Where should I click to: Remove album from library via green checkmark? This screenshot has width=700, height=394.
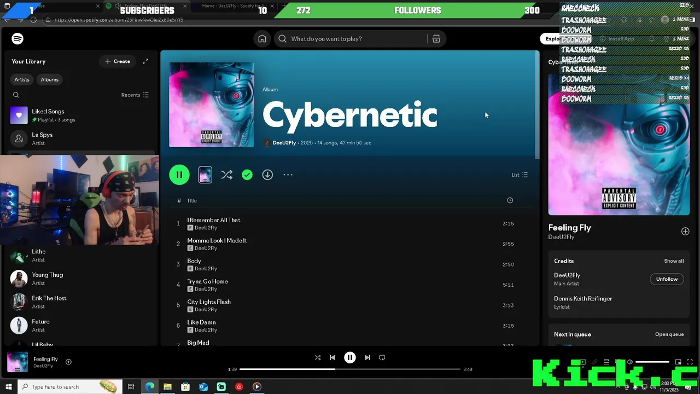(247, 175)
